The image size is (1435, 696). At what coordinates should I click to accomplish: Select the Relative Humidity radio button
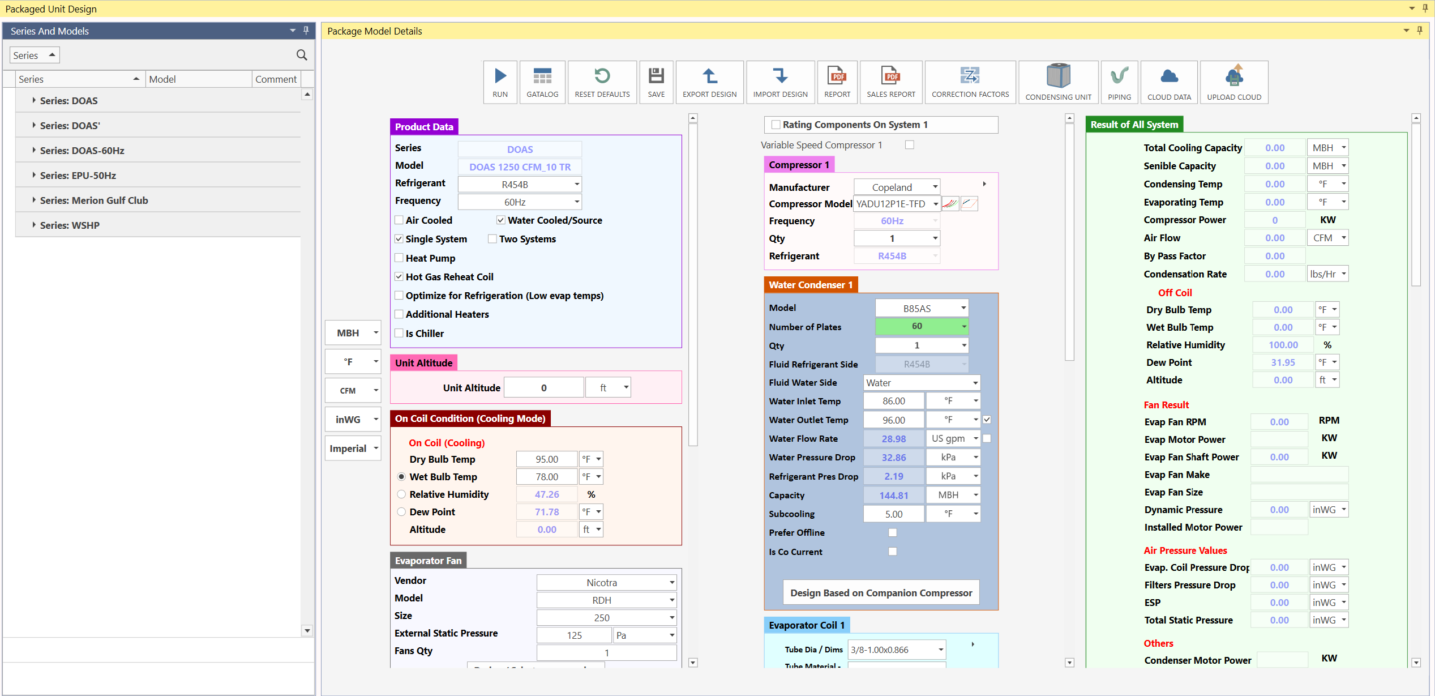tap(401, 494)
